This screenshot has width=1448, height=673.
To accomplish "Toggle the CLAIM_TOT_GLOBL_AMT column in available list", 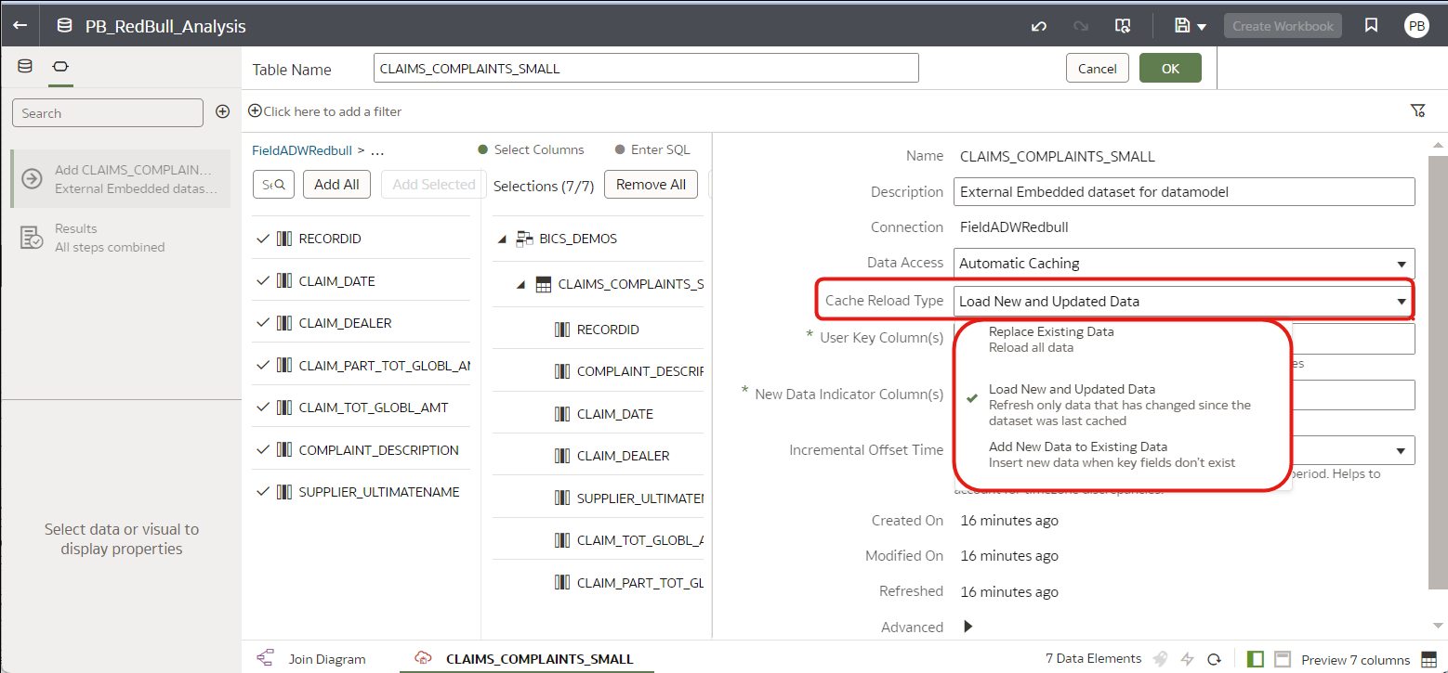I will 361,408.
